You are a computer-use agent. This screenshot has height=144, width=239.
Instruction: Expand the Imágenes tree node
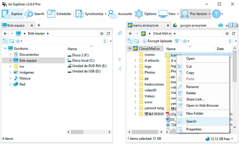coord(10,72)
